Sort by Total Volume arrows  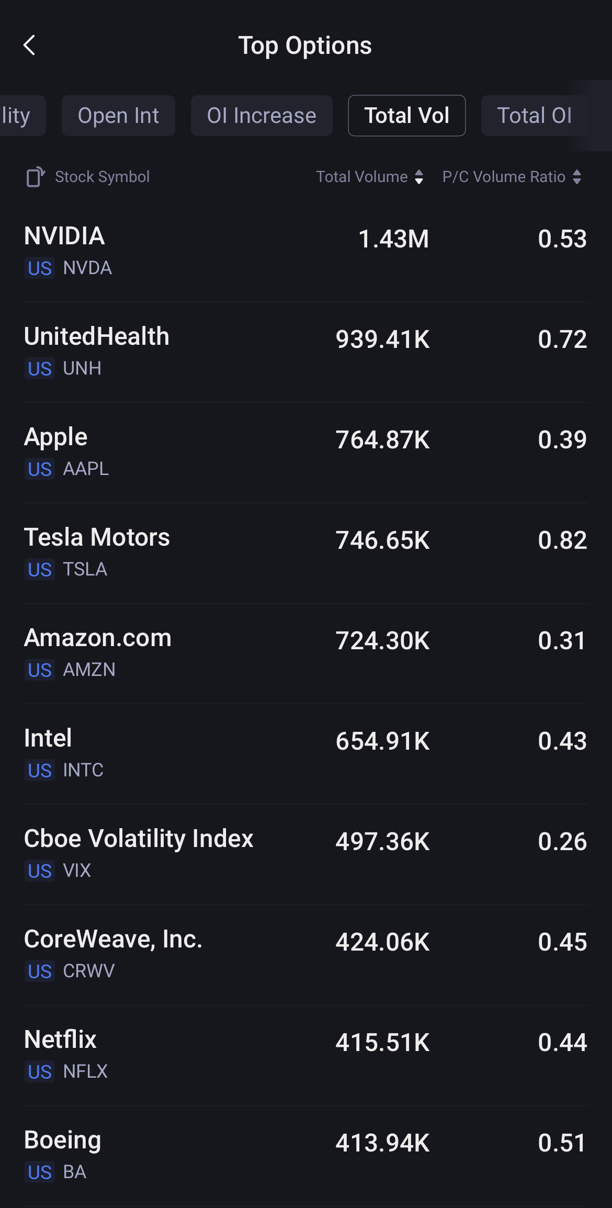419,177
